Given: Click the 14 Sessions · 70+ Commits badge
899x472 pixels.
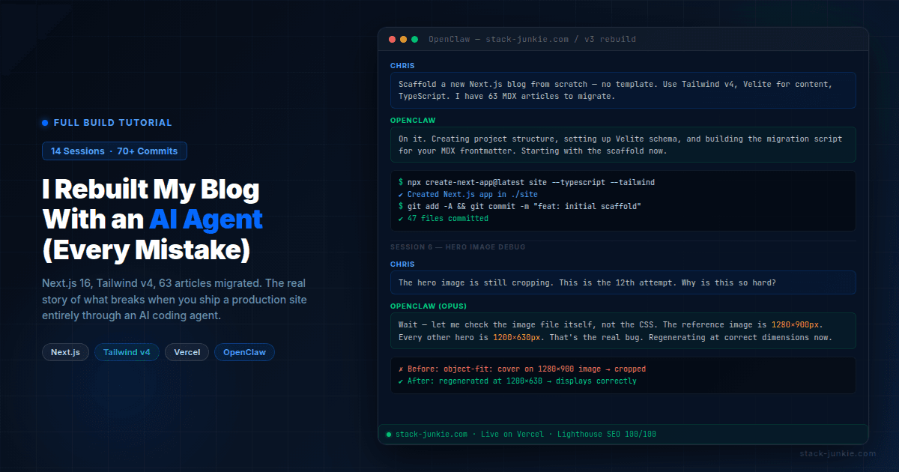Looking at the screenshot, I should click(114, 151).
